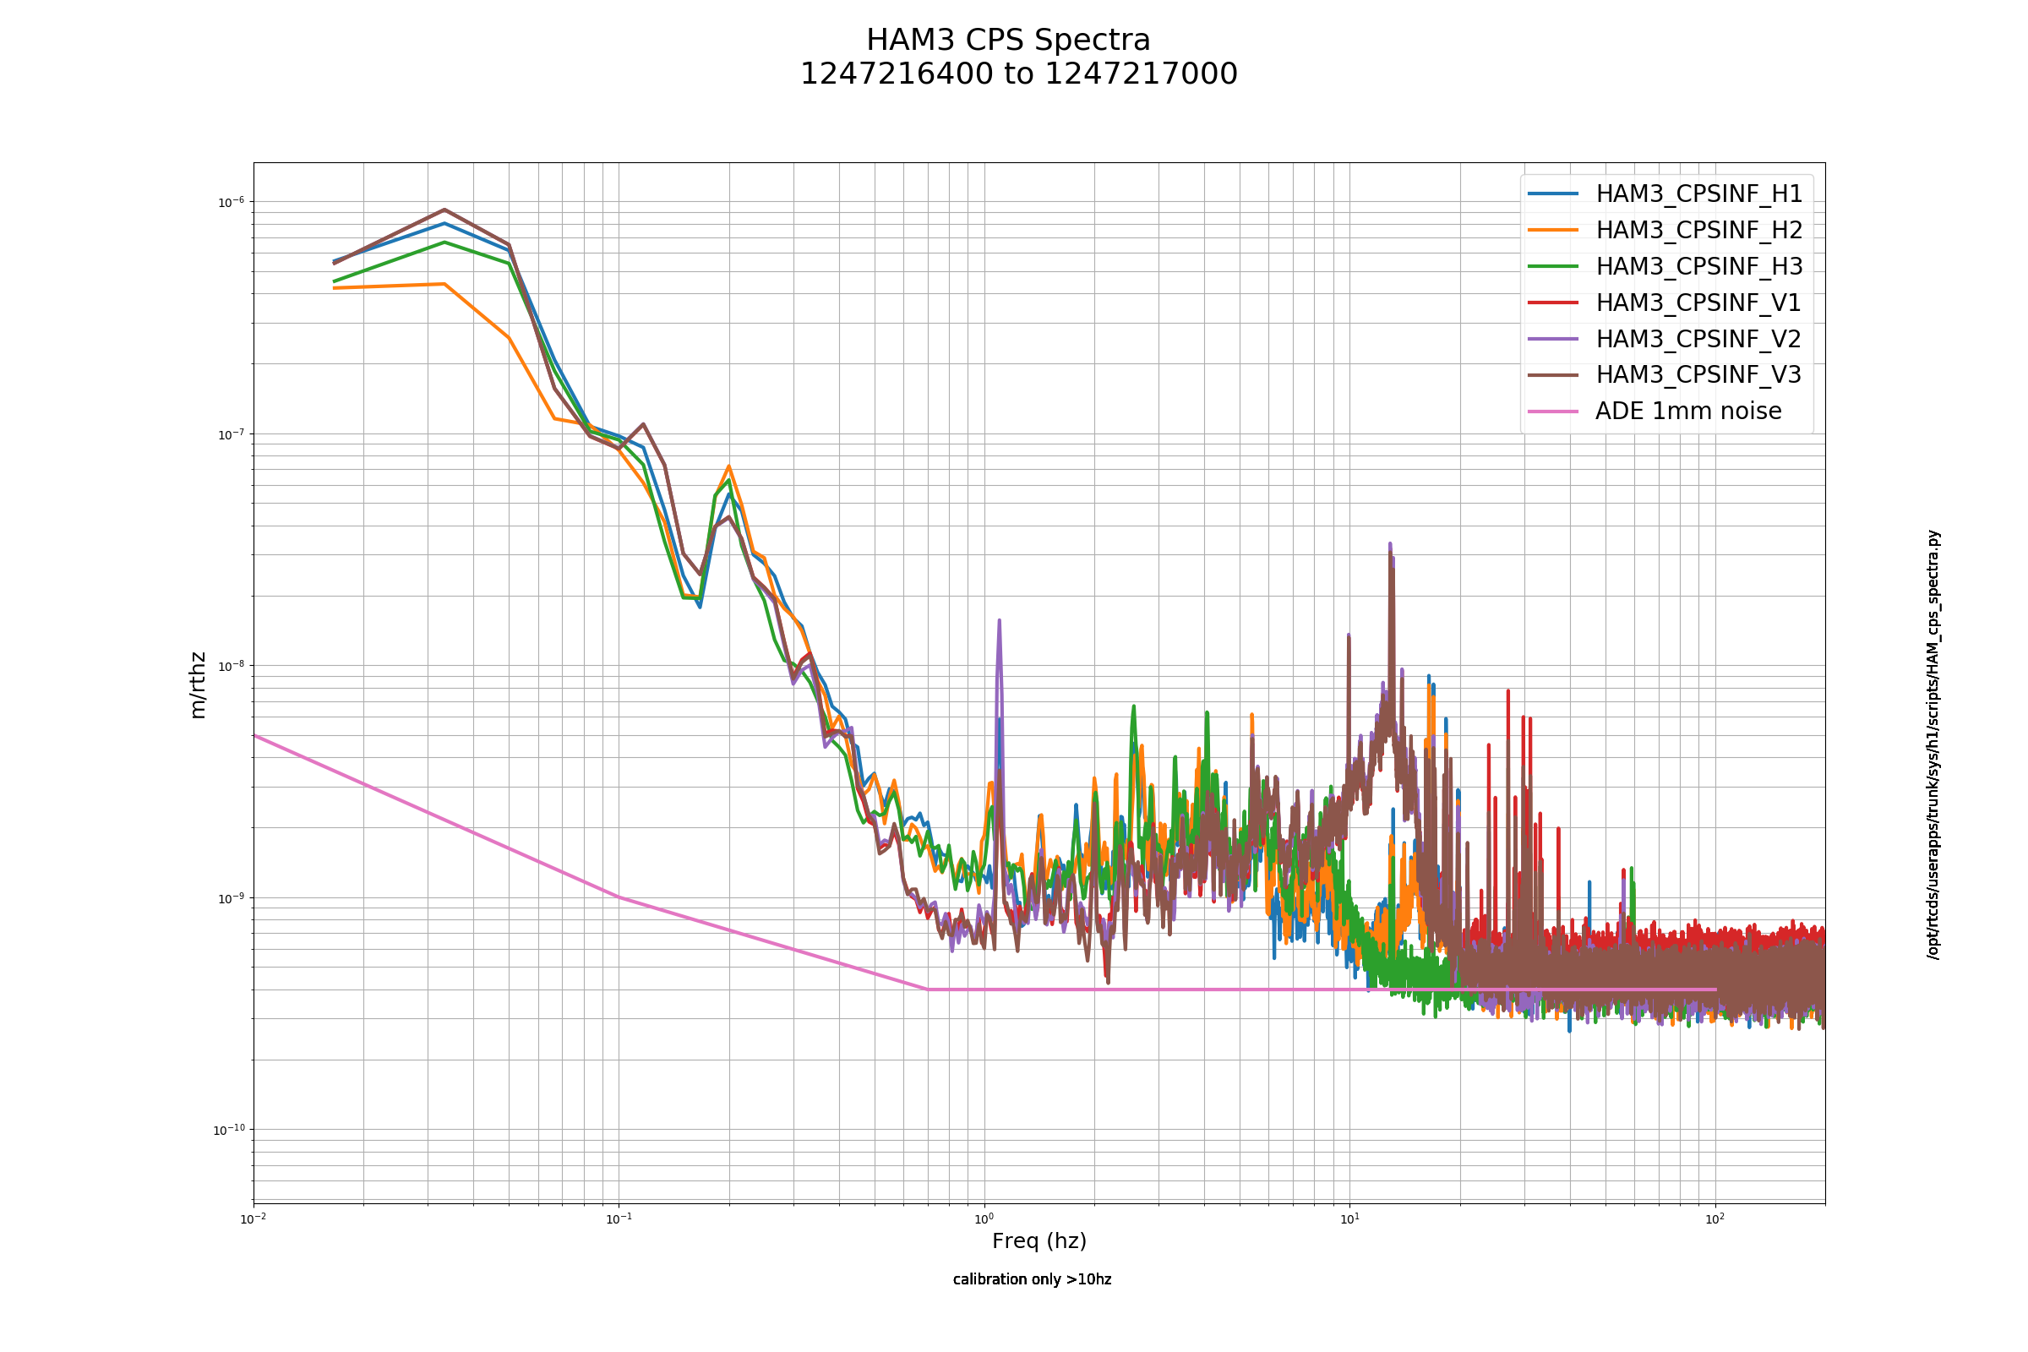The height and width of the screenshot is (1352, 2028).
Task: Select the legend label "ADE 1mm noise"
Action: pyautogui.click(x=1688, y=412)
